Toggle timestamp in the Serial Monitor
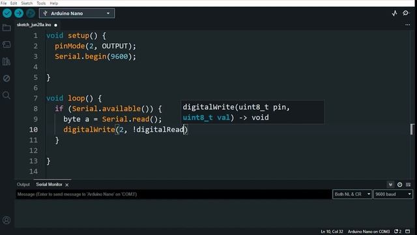This screenshot has height=235, width=417. (399, 184)
